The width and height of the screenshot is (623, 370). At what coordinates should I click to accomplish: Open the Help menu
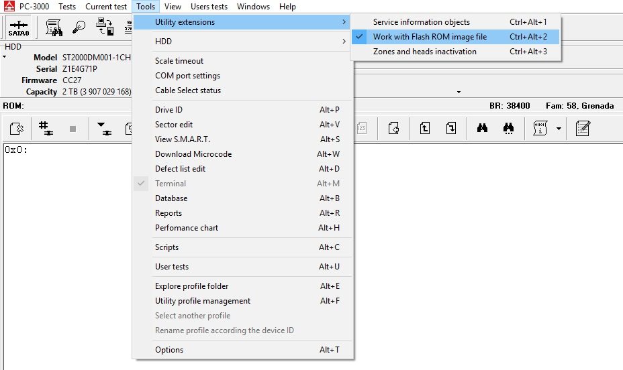click(x=287, y=7)
